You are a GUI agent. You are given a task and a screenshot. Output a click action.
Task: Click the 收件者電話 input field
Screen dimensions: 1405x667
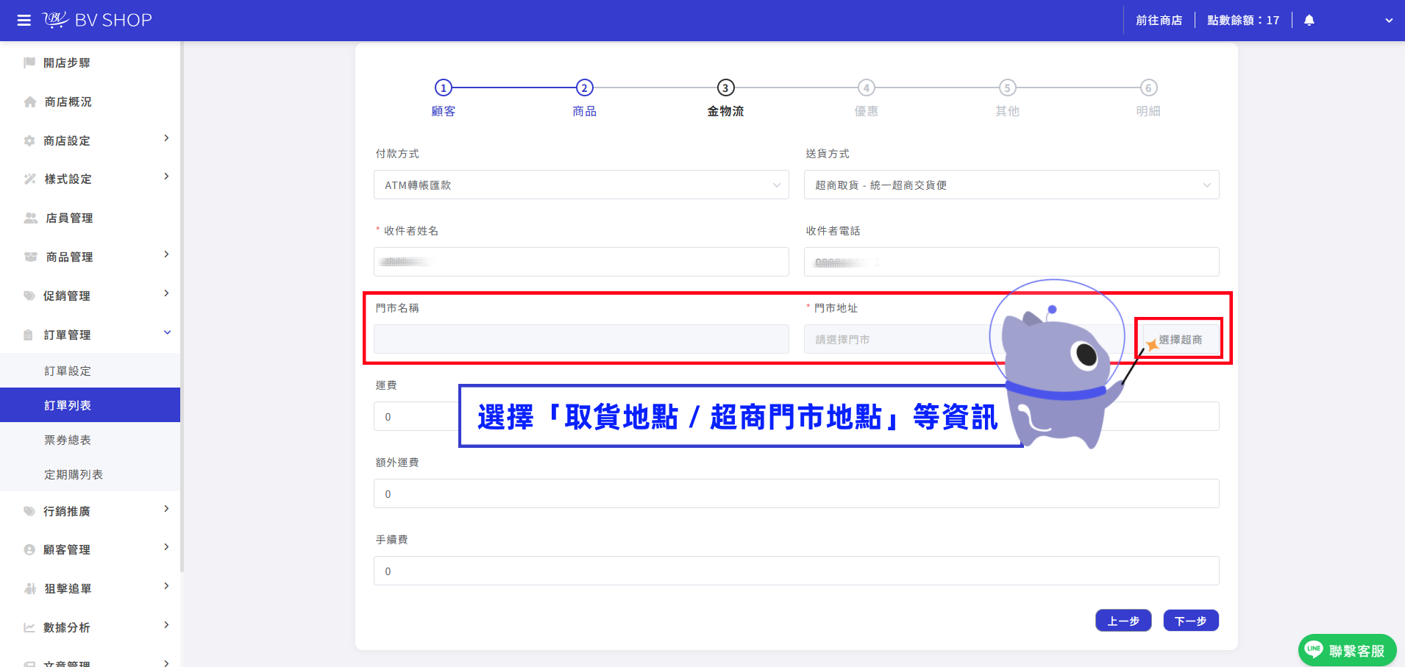click(x=1011, y=262)
